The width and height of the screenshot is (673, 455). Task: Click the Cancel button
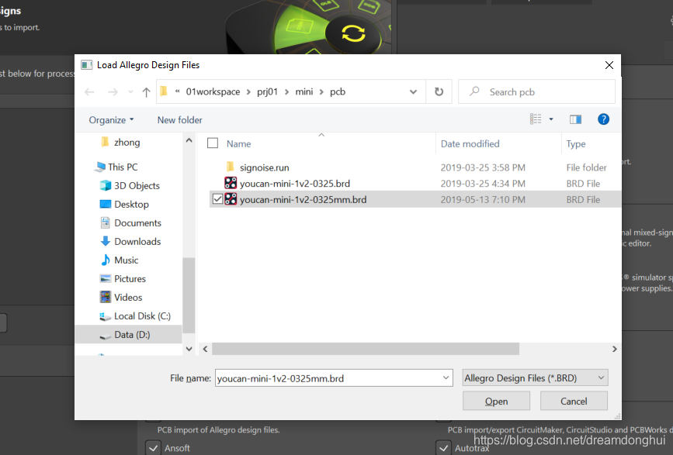tap(574, 401)
